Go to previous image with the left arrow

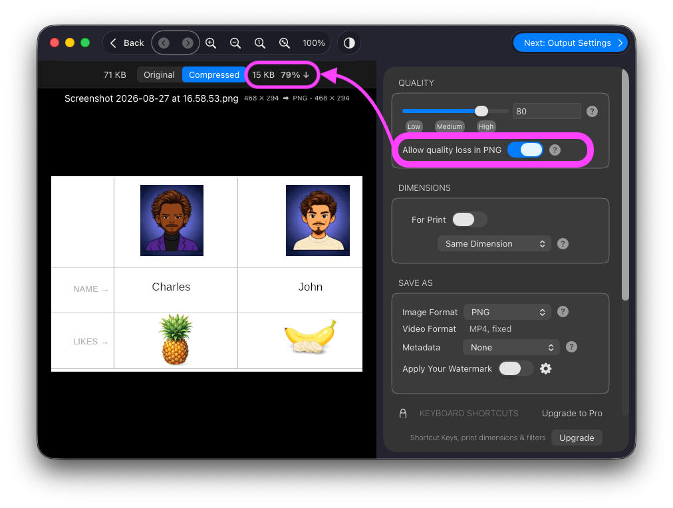[164, 43]
